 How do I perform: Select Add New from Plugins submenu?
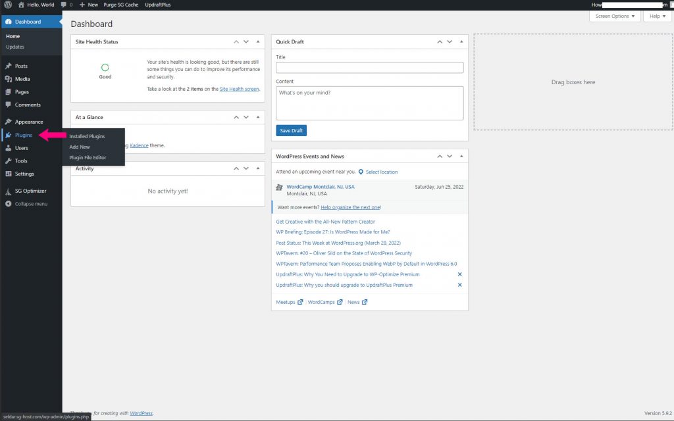(80, 147)
